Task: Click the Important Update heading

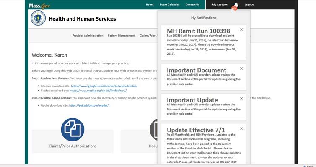Action: [192, 100]
